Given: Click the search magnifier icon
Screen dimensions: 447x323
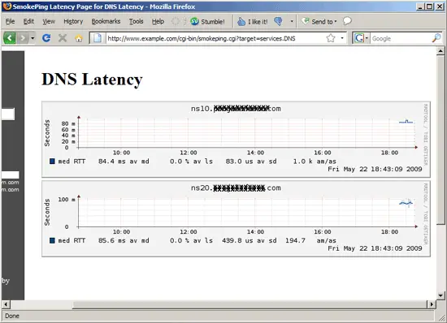Looking at the screenshot, I should coord(436,38).
